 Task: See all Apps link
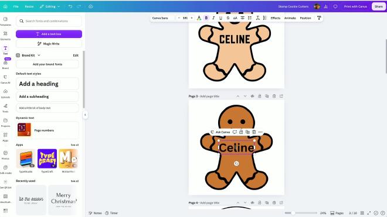pos(74,145)
